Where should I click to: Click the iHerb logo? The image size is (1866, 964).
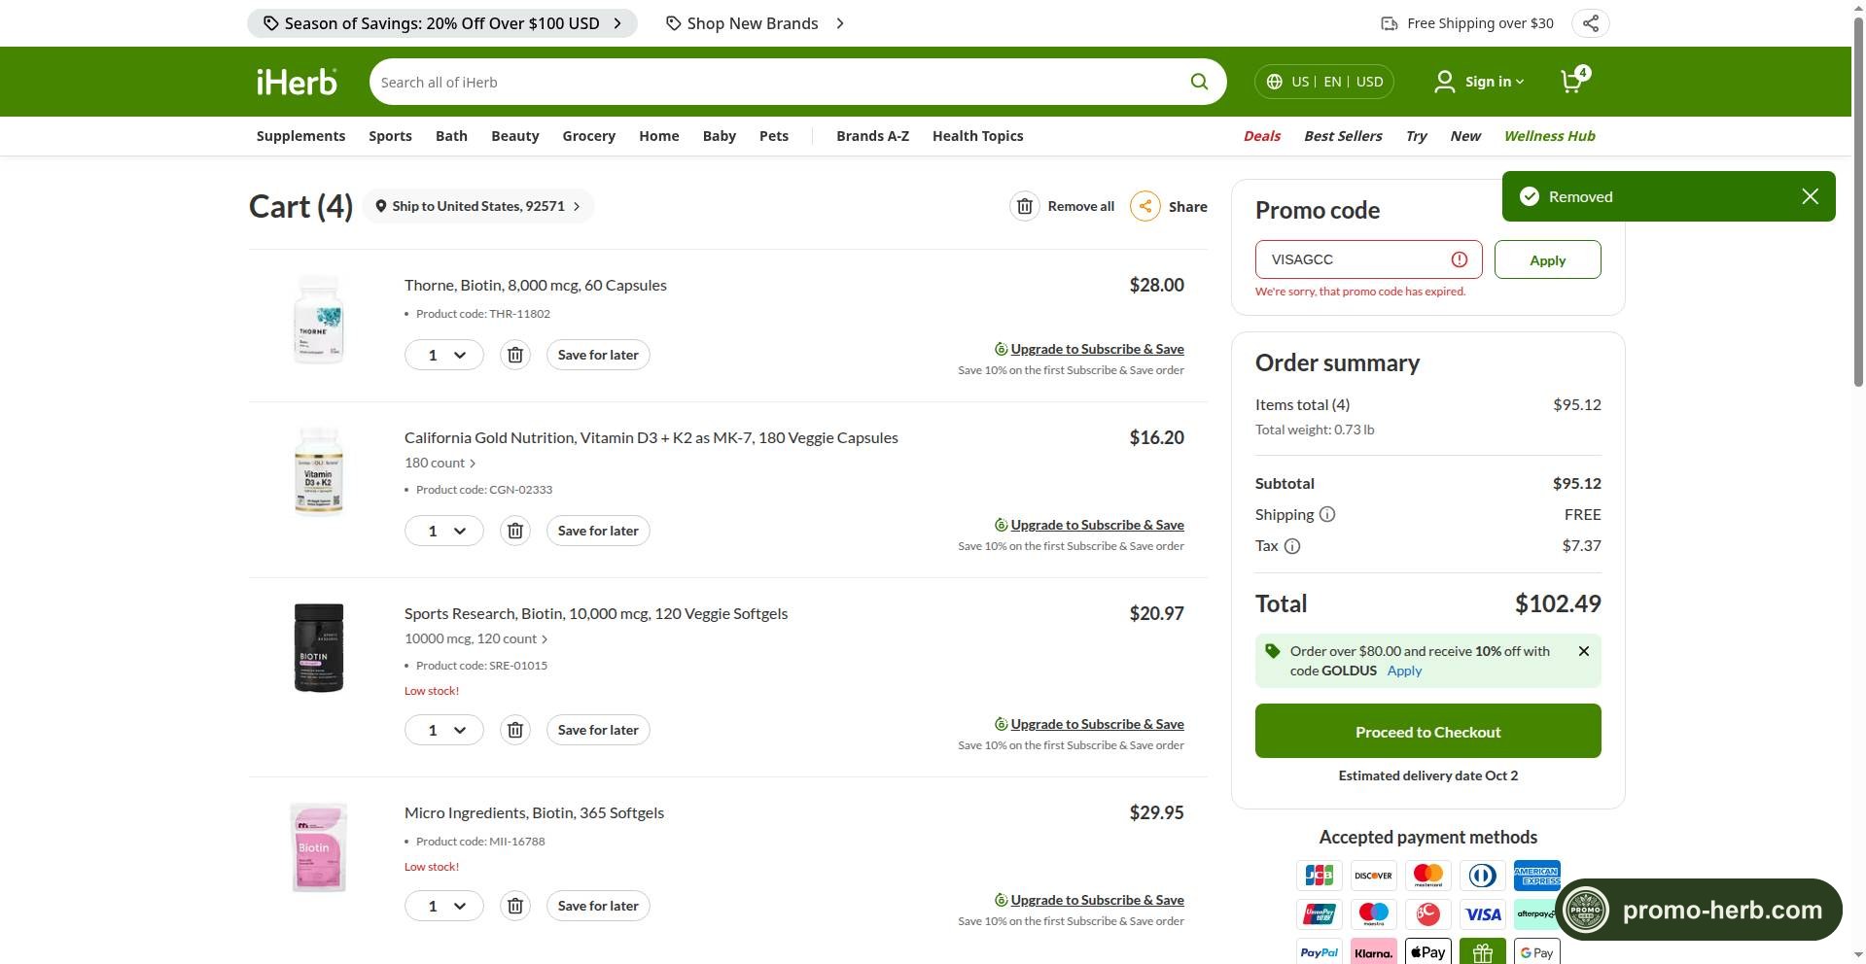pyautogui.click(x=297, y=82)
